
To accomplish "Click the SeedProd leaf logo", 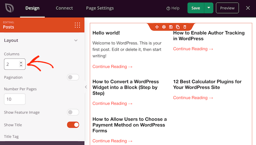I will [9, 8].
